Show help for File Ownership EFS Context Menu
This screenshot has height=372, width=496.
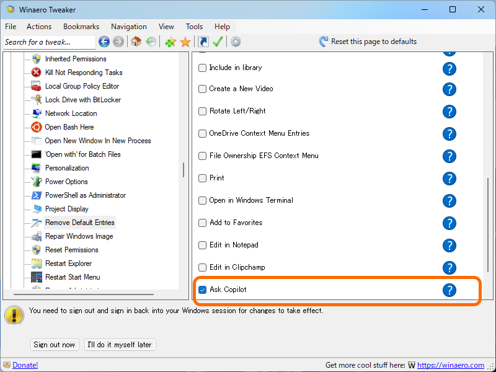coord(449,156)
